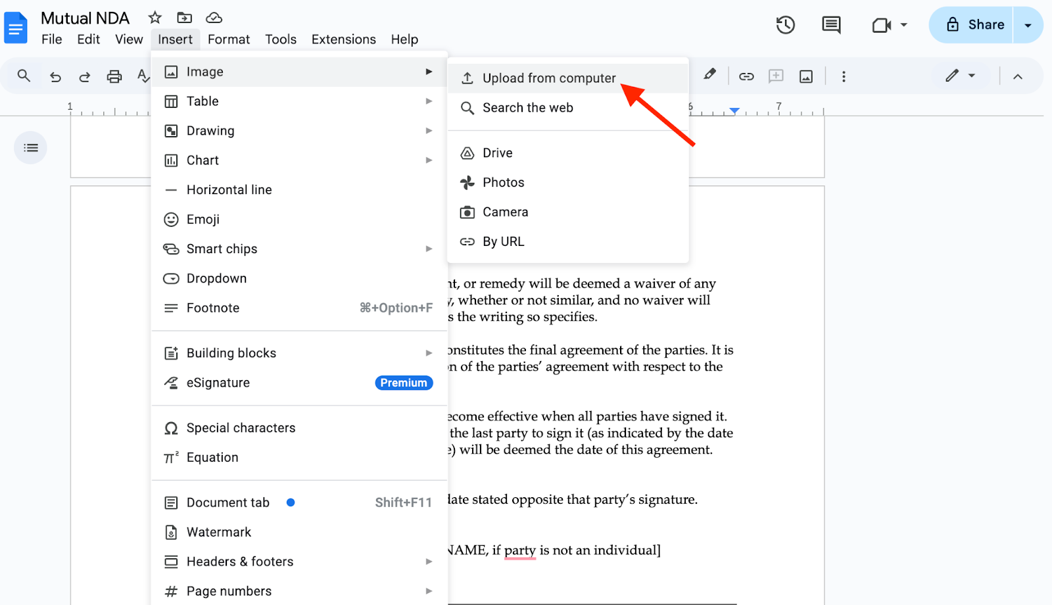Open Special characters dialog
The image size is (1052, 605).
[299, 428]
